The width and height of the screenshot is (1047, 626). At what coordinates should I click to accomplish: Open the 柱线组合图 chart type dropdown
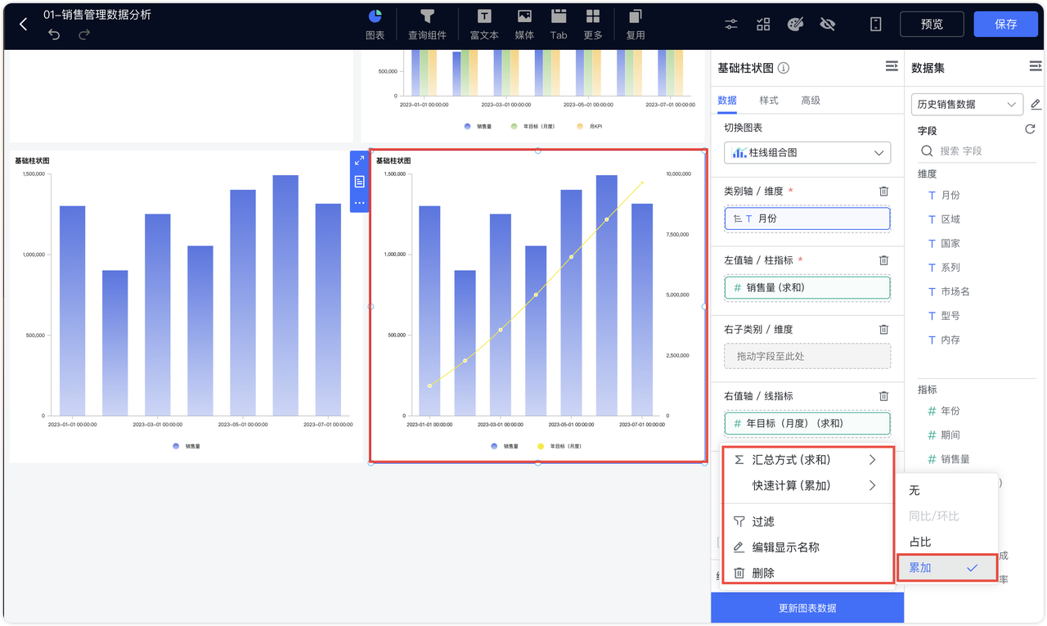coord(807,152)
